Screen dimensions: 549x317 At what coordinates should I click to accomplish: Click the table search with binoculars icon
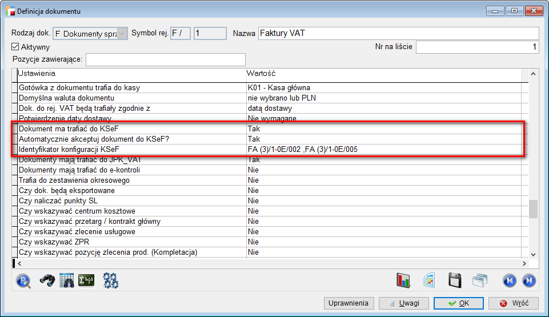pos(66,280)
